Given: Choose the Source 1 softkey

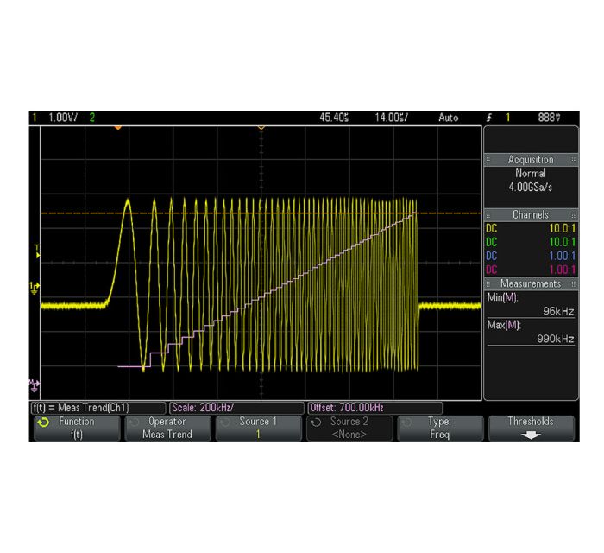Looking at the screenshot, I should pyautogui.click(x=258, y=428).
